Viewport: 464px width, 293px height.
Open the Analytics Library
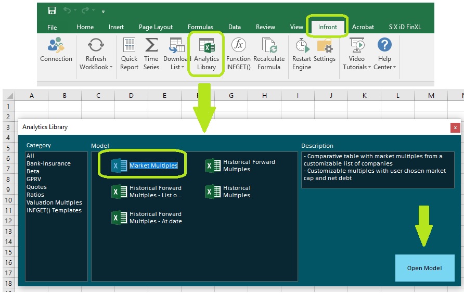click(x=207, y=53)
